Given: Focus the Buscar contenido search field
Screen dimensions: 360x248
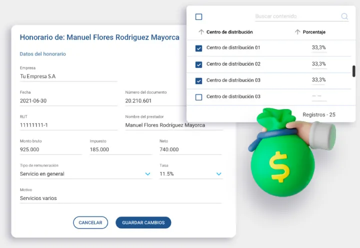Looking at the screenshot, I should click(295, 16).
